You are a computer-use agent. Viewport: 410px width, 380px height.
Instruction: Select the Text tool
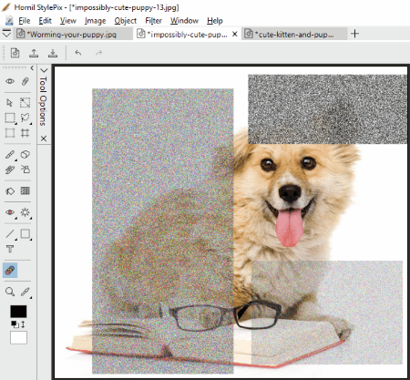tap(10, 249)
